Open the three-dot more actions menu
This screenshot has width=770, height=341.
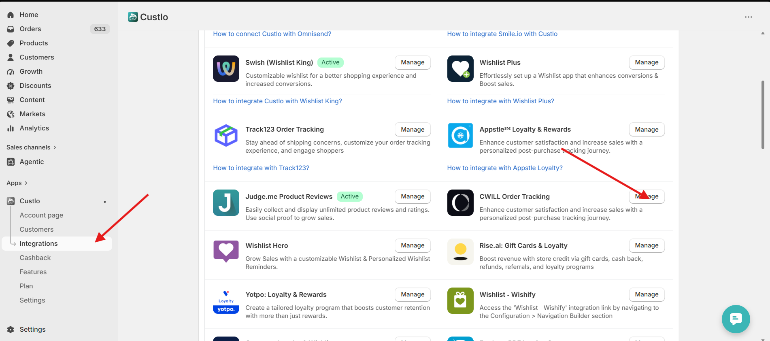coord(749,17)
